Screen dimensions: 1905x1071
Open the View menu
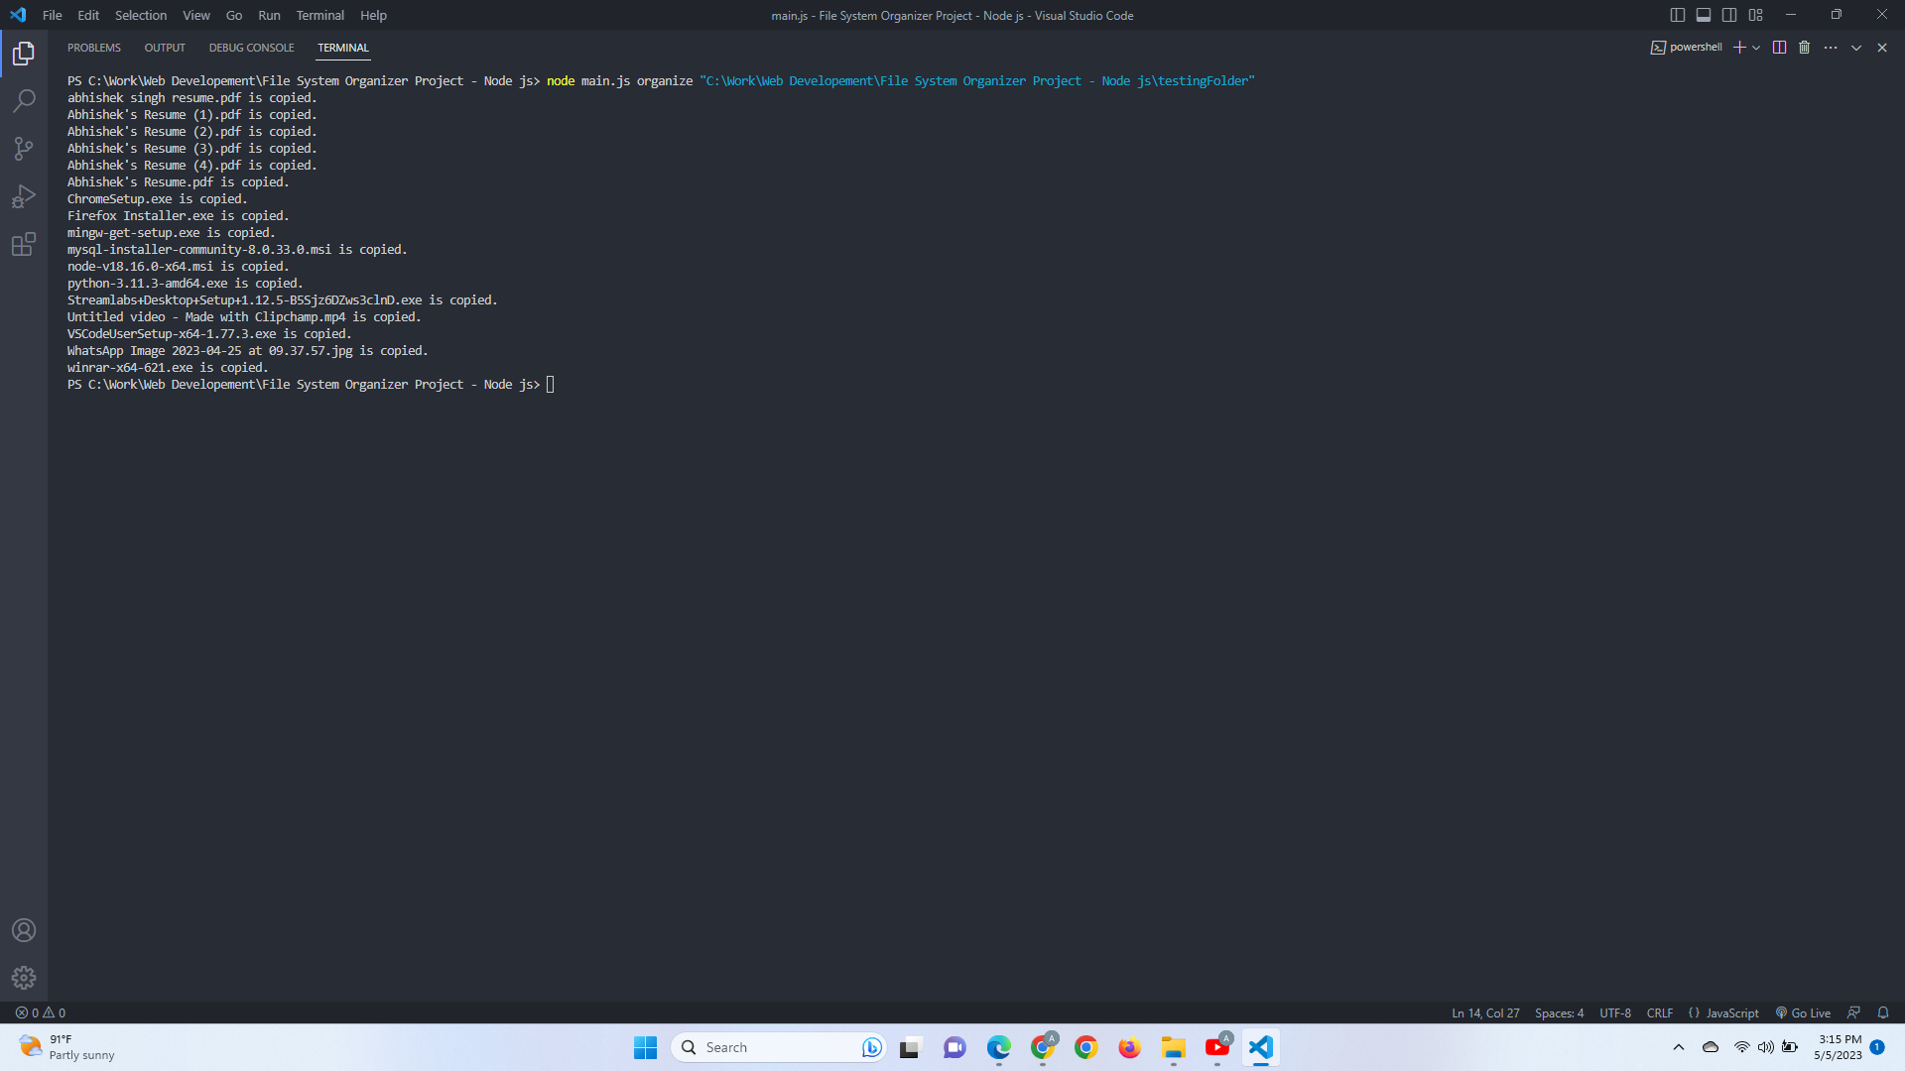[196, 15]
